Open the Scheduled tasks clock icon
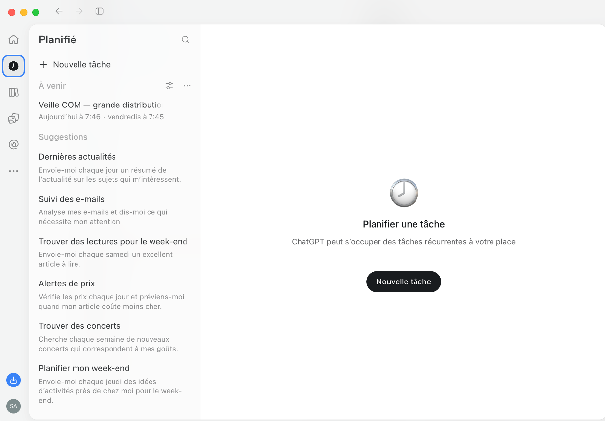This screenshot has width=605, height=421. pyautogui.click(x=14, y=66)
